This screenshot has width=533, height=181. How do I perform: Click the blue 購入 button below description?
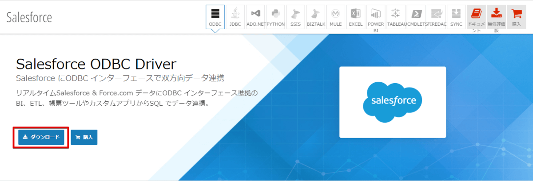click(x=84, y=137)
